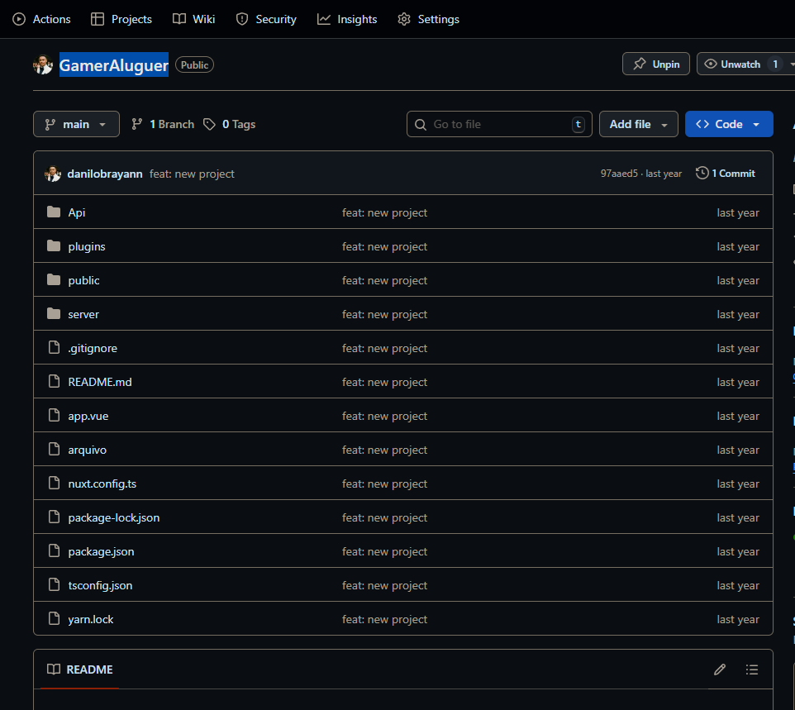
Task: Open the Add file dropdown
Action: [x=638, y=124]
